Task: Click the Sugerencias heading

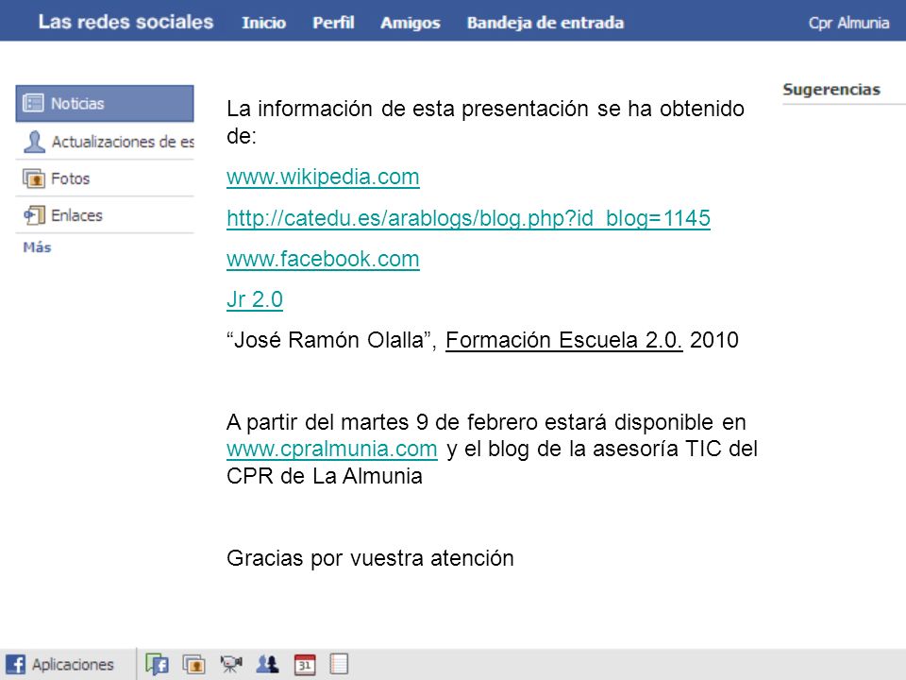Action: 831,90
